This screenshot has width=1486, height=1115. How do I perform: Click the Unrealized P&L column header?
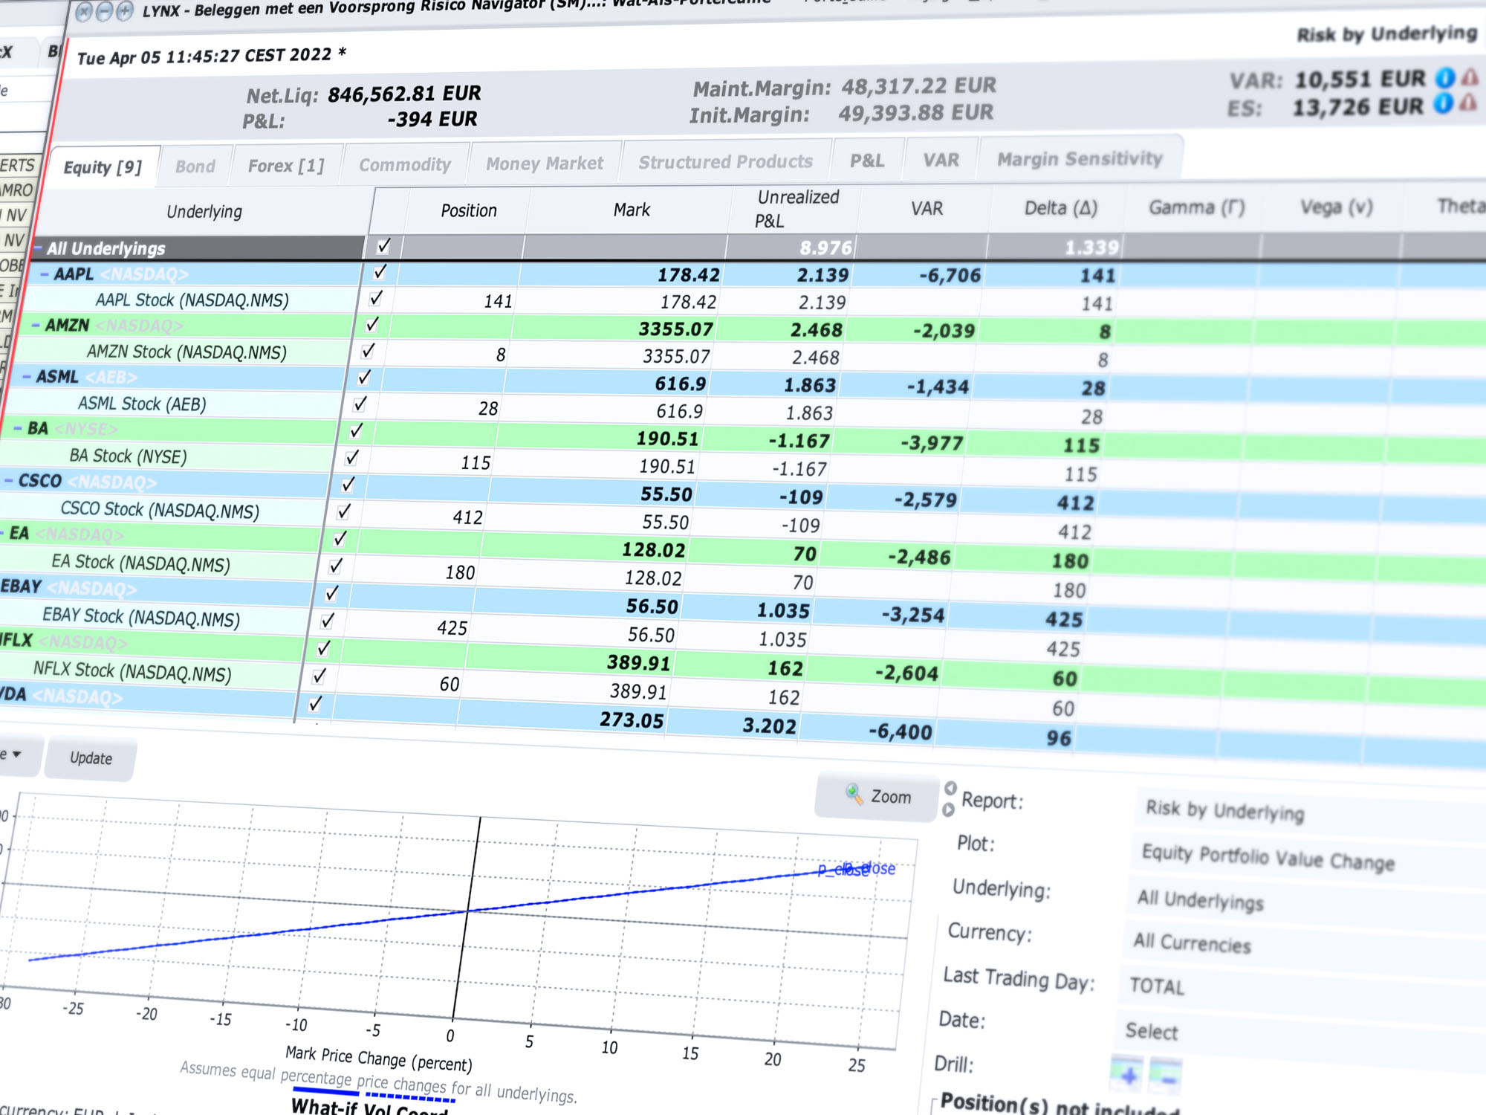click(x=796, y=209)
